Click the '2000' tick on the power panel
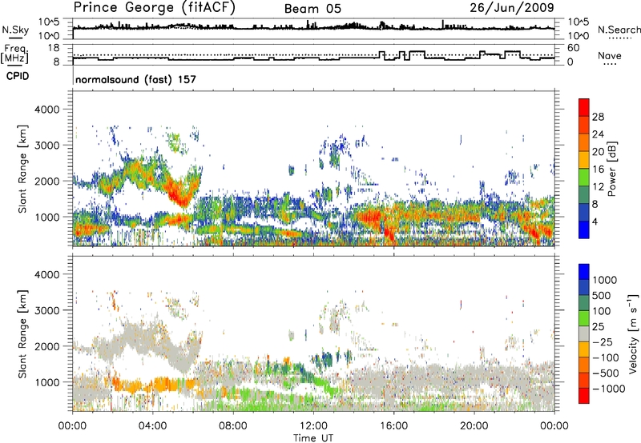Screen dimensions: 641x443 tap(46, 181)
